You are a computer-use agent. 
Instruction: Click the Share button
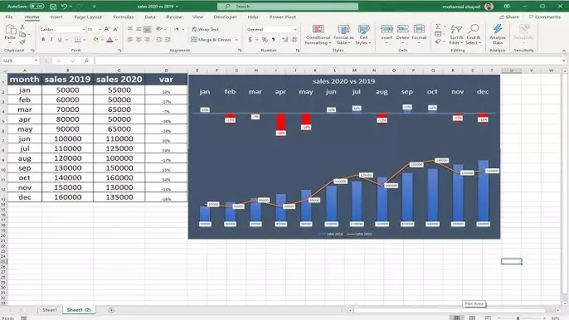coord(509,17)
